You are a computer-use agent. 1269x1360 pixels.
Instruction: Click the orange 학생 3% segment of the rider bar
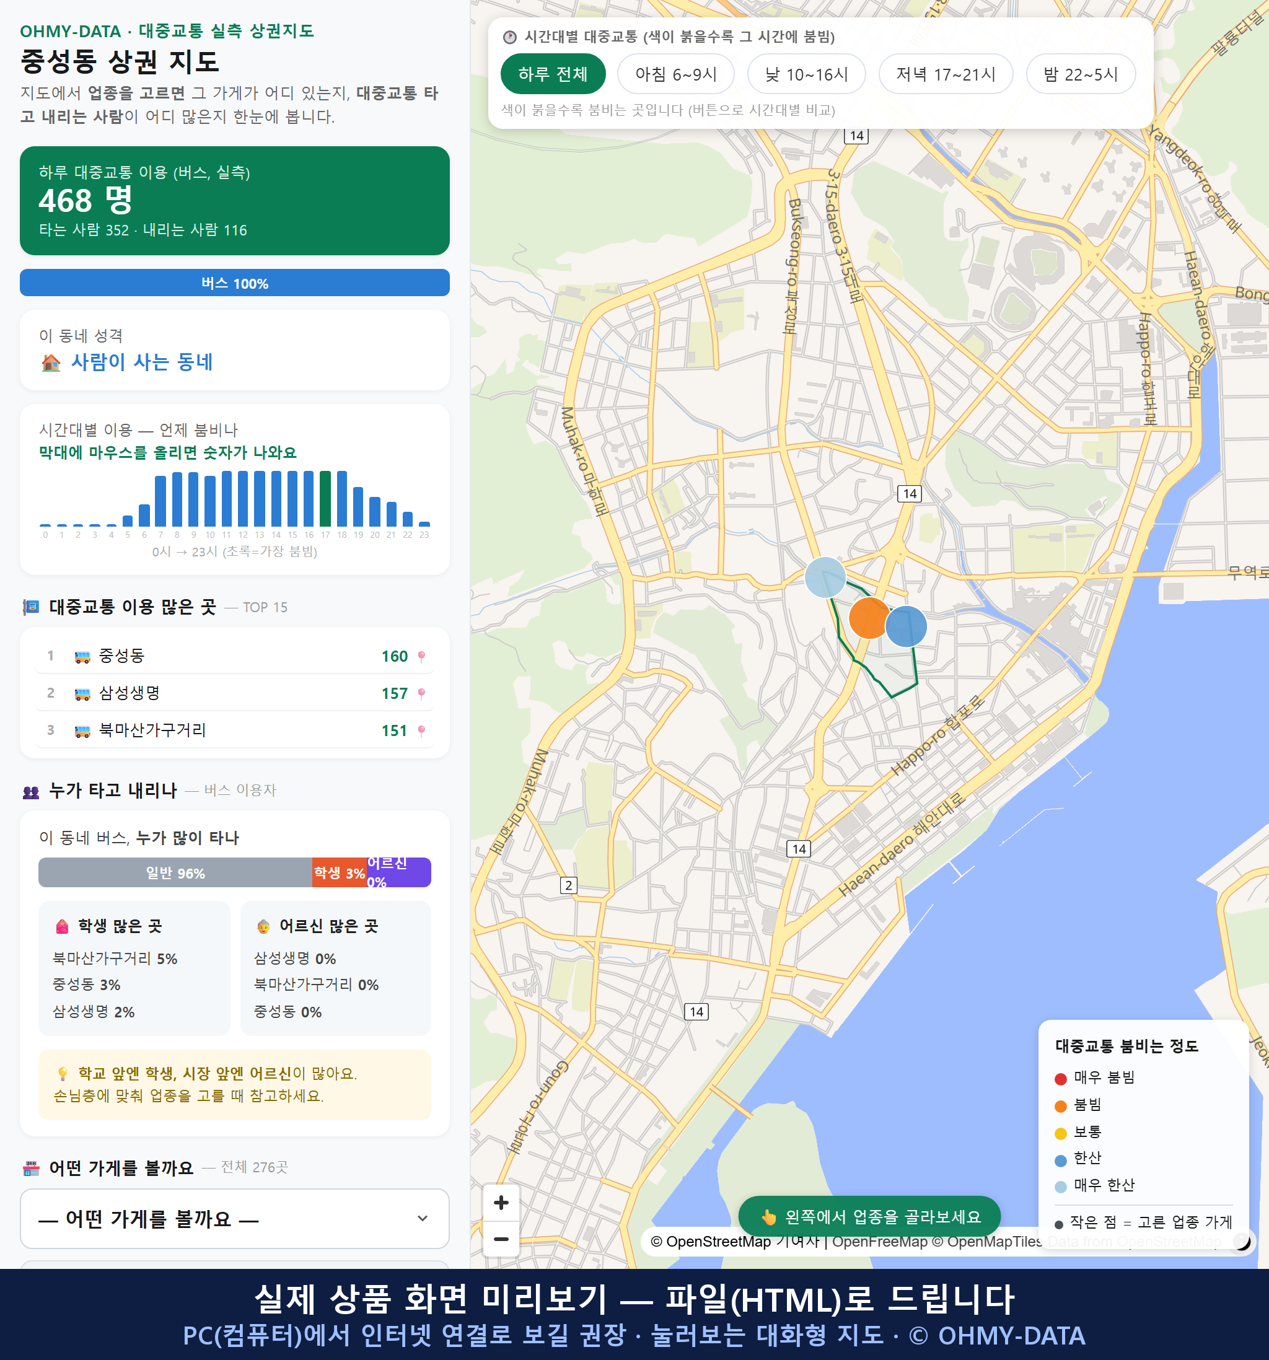340,872
